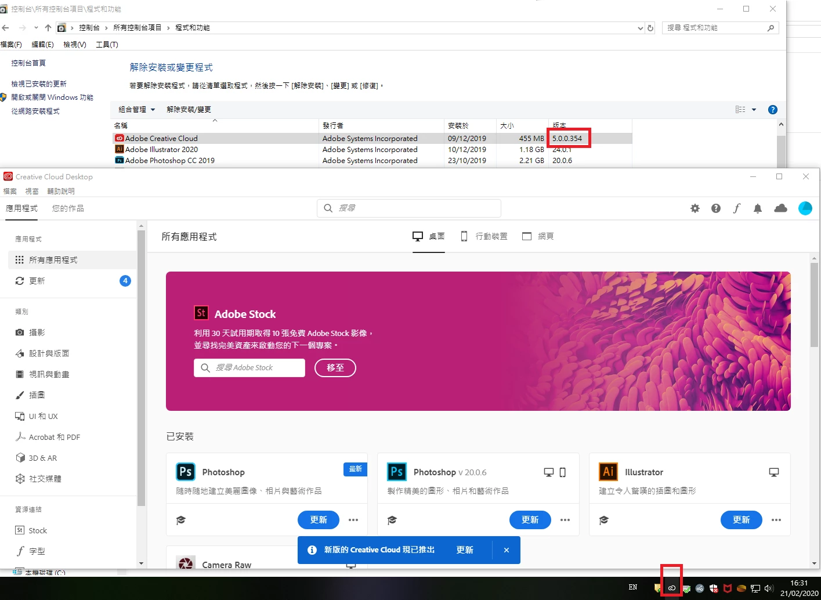Open 檔案(F) menu in Control Panel window

11,45
